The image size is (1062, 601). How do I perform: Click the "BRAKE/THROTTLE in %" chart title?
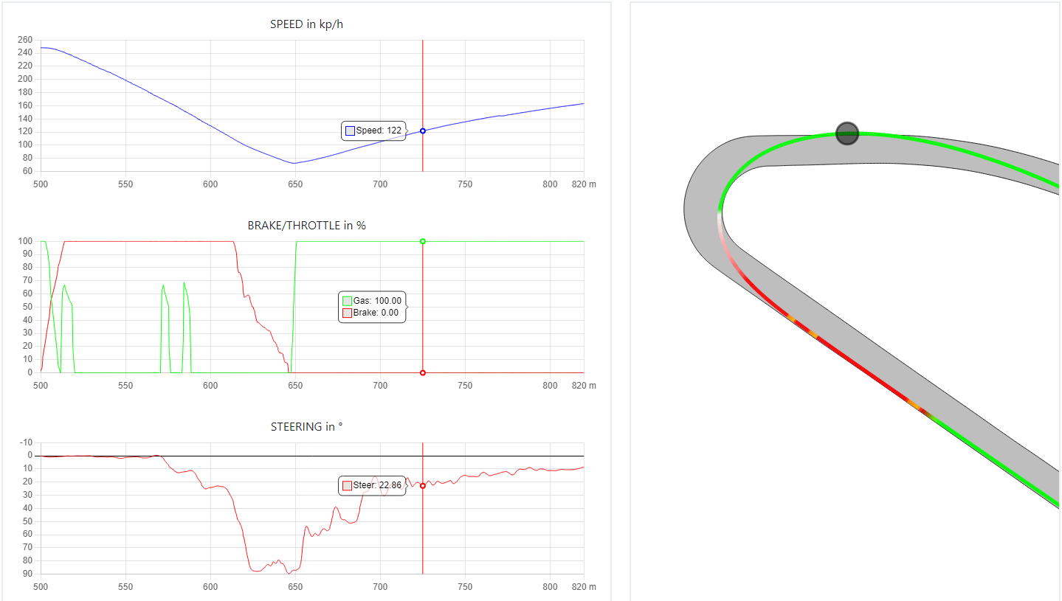coord(307,226)
